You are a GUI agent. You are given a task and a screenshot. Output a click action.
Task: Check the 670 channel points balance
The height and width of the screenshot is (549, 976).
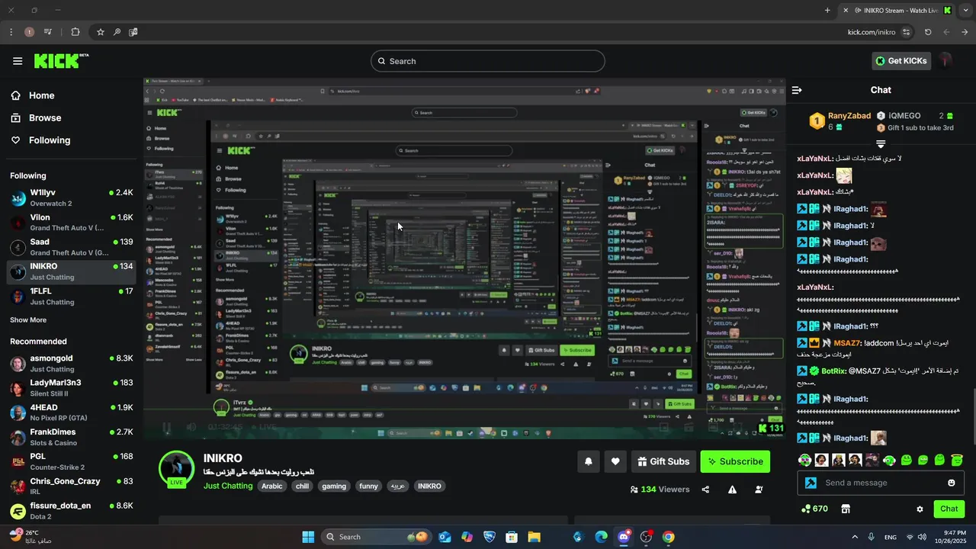click(814, 509)
